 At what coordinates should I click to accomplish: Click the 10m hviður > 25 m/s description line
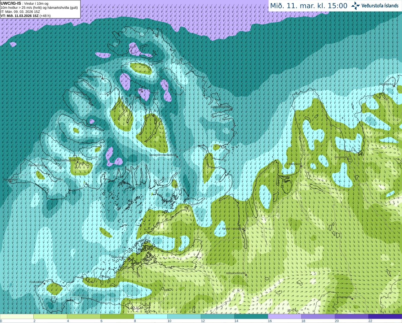(39, 8)
